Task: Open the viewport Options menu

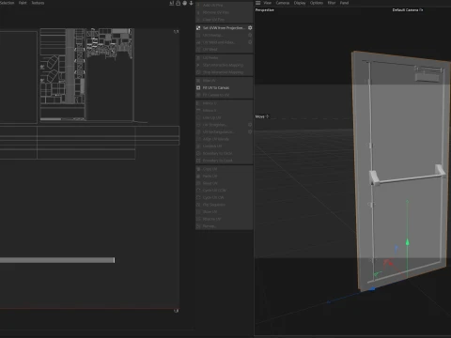Action: [317, 3]
